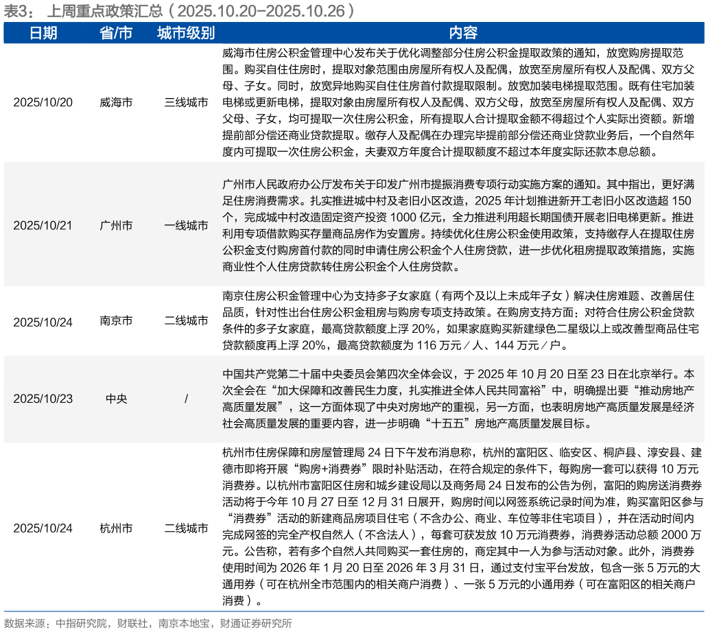Viewport: 708px width, 632px height.
Task: Select the 城市级别 column header
Action: (185, 32)
